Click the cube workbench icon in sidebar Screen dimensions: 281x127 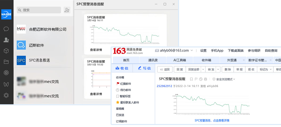tap(6, 51)
